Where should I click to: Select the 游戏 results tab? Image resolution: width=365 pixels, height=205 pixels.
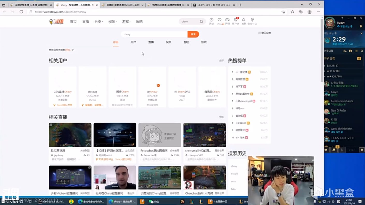(x=204, y=42)
